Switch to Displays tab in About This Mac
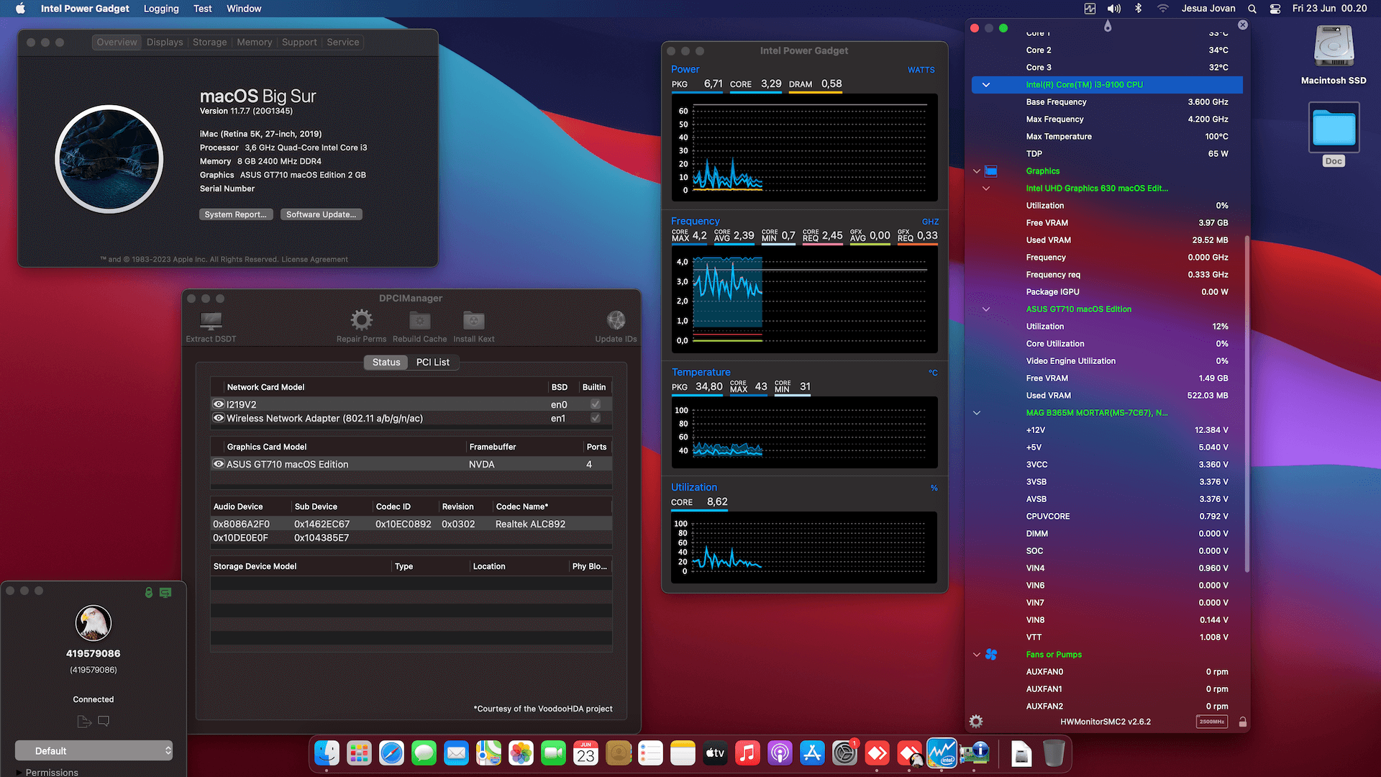This screenshot has height=777, width=1381. (x=165, y=42)
